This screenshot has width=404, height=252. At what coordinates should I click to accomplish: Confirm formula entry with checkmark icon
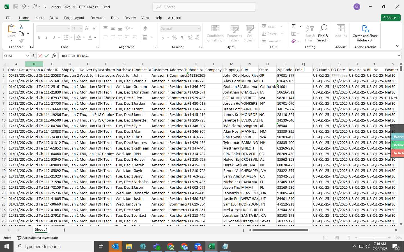[47, 56]
